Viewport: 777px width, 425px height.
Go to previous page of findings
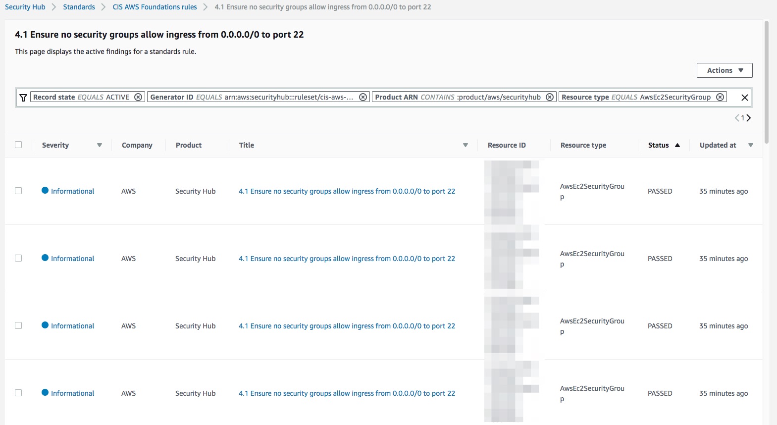(x=737, y=118)
